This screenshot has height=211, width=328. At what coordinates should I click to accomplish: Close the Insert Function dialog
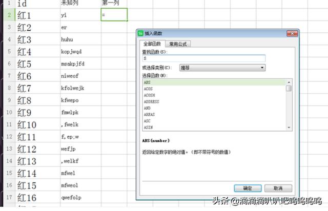292,33
